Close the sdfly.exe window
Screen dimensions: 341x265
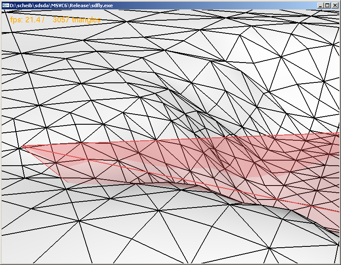(x=335, y=5)
